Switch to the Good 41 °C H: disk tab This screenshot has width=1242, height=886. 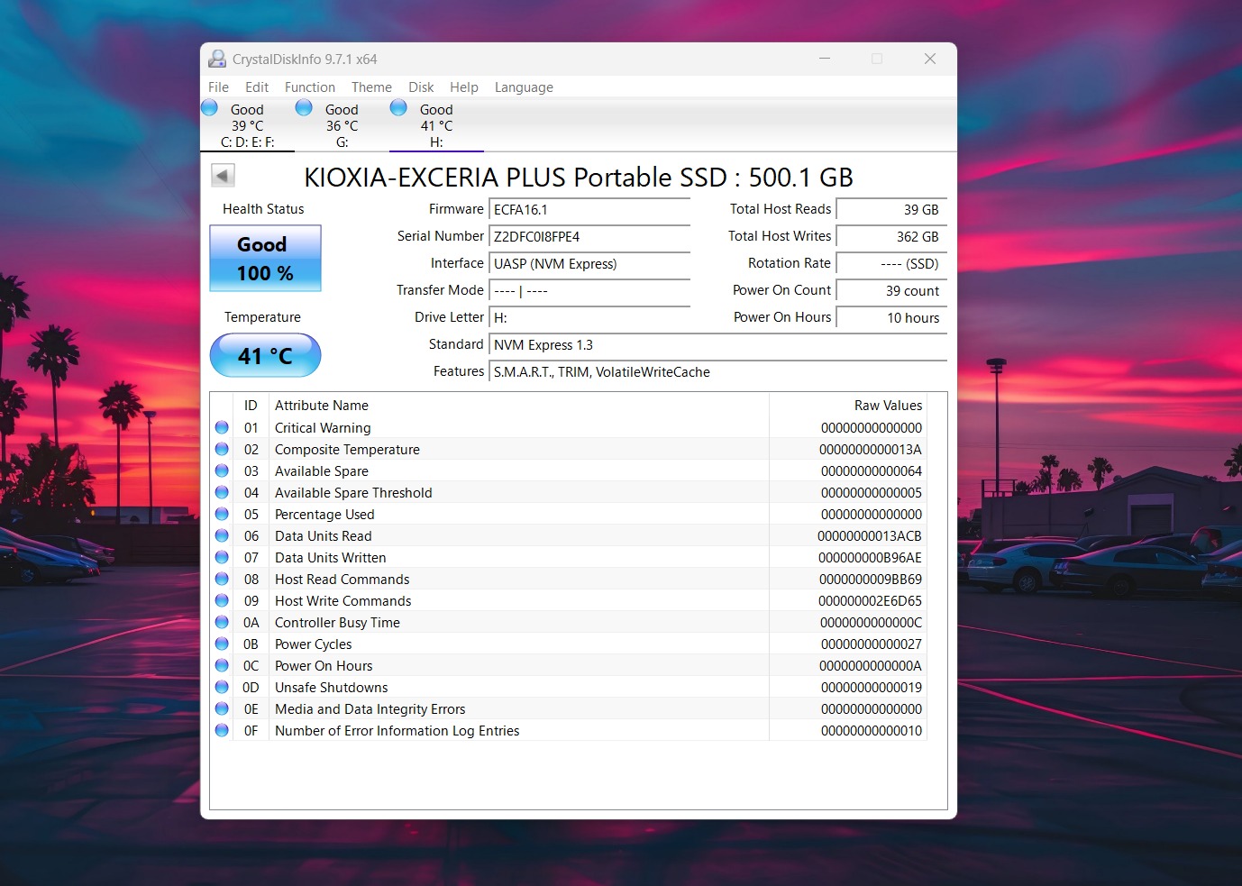pos(436,125)
